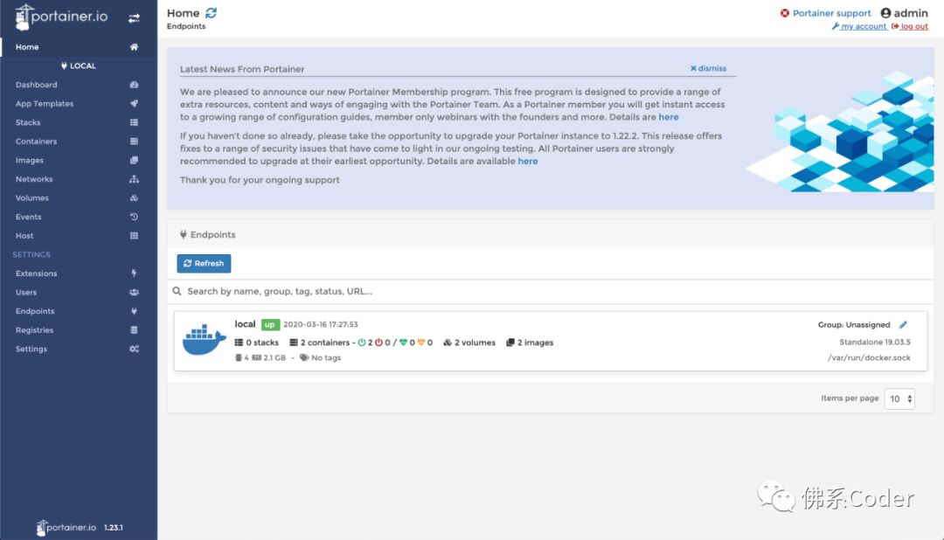944x540 pixels.
Task: Click the log out link
Action: [910, 26]
